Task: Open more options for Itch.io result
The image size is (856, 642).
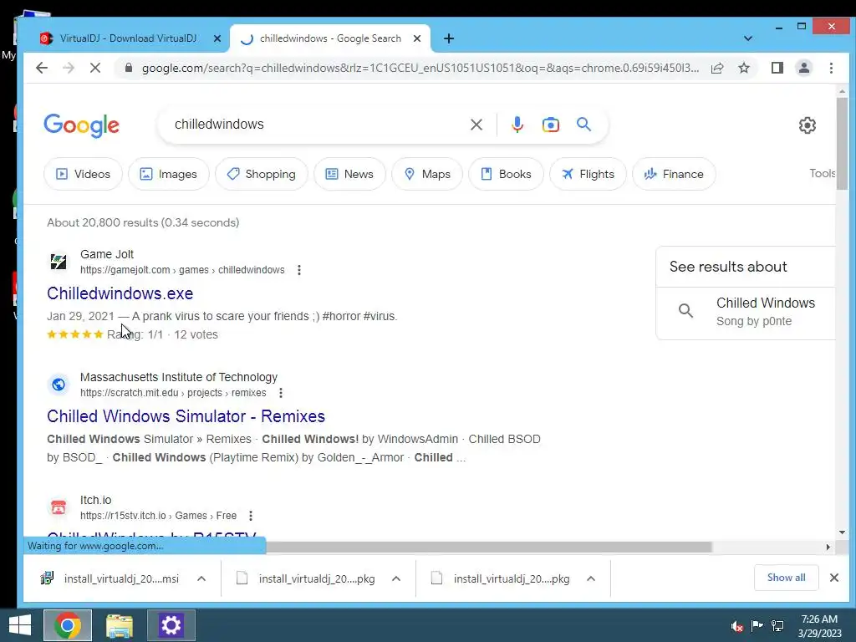Action: pyautogui.click(x=251, y=515)
